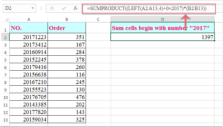The height and width of the screenshot is (127, 223).
Task: Select cell with 20177820
Action: click(x=29, y=112)
